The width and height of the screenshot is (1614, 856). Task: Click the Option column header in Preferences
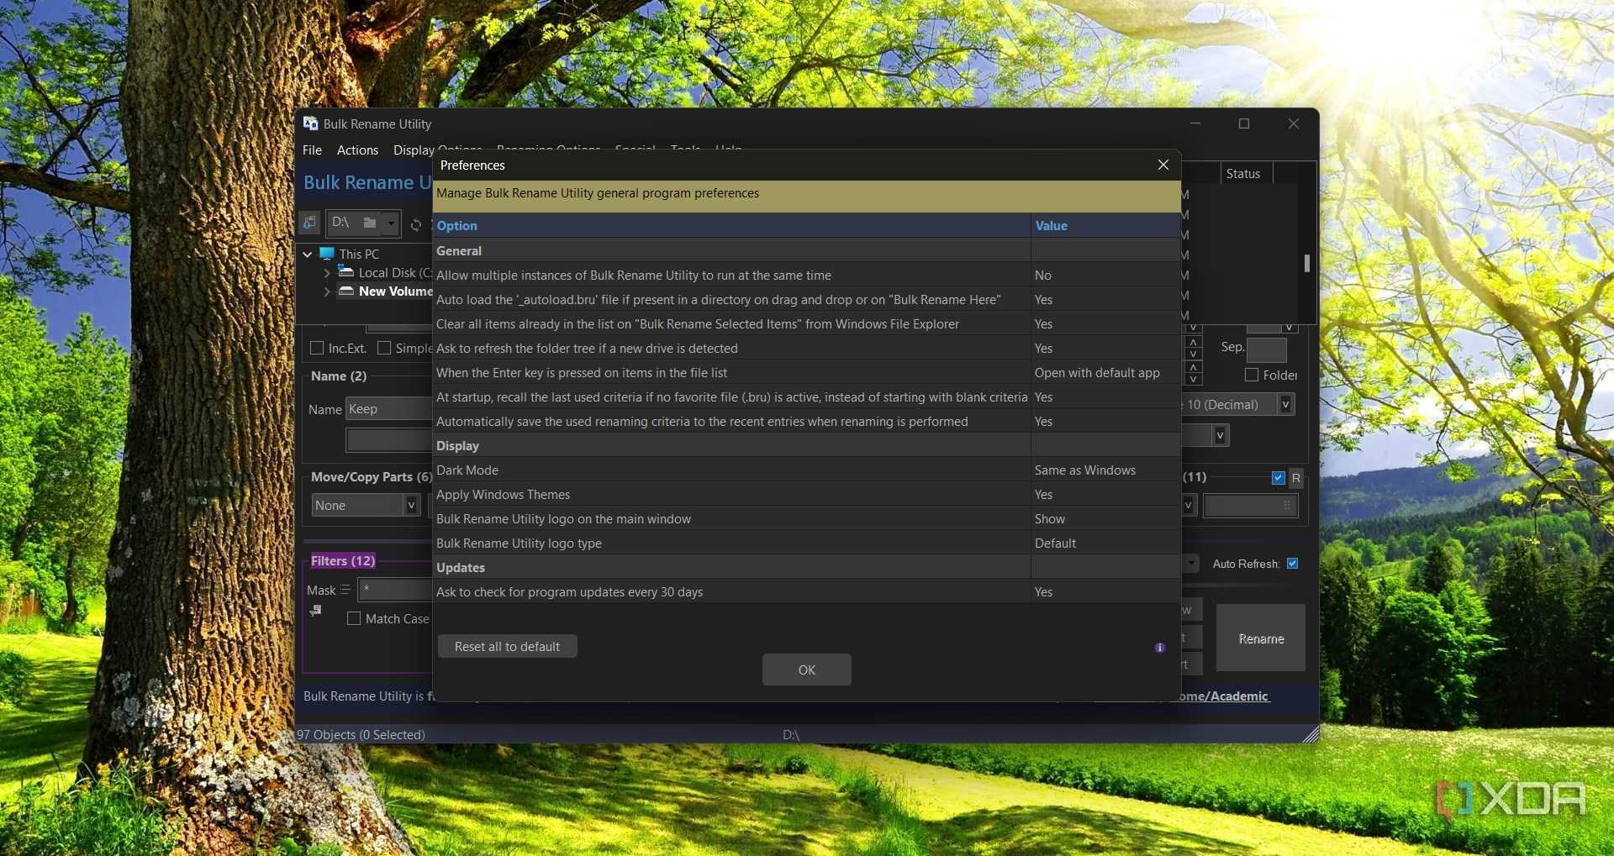click(732, 225)
